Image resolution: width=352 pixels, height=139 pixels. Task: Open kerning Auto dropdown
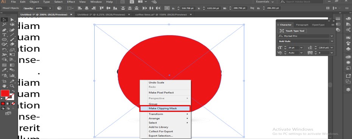tap(301, 53)
